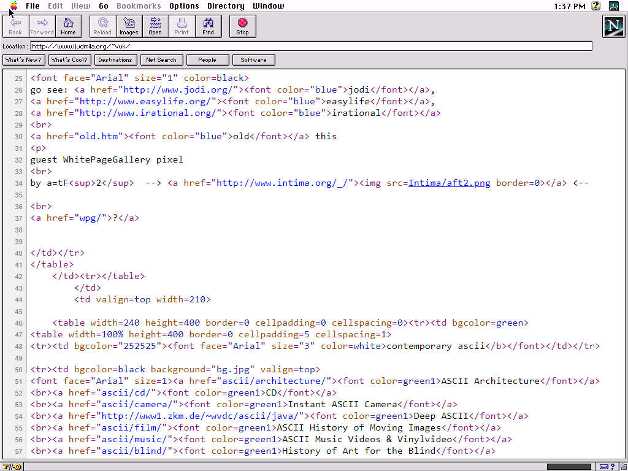
Task: Click the Home toolbar icon
Action: tap(68, 26)
